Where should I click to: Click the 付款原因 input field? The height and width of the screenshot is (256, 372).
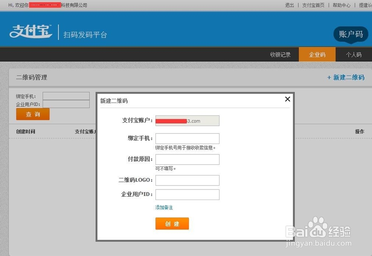click(187, 160)
